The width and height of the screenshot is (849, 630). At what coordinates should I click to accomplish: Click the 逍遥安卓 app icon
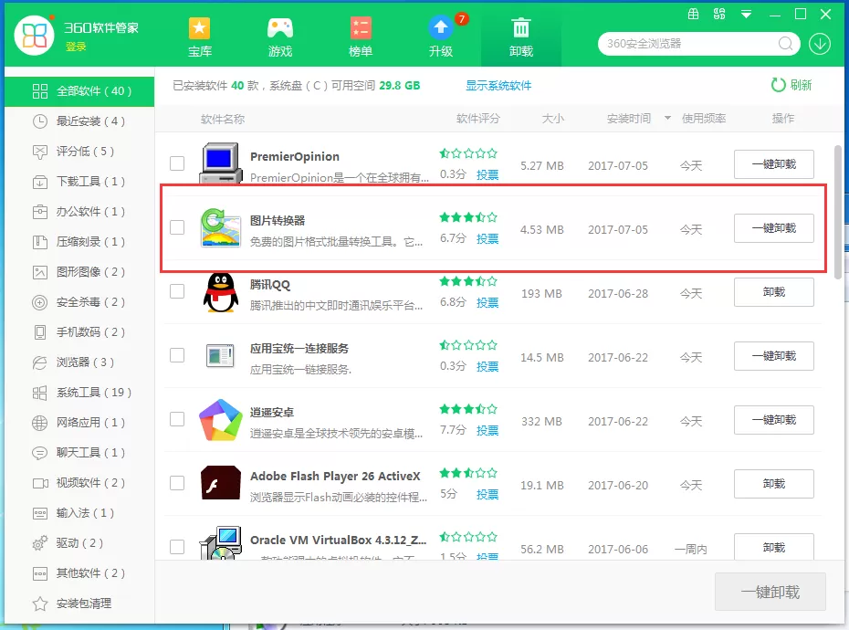(220, 420)
